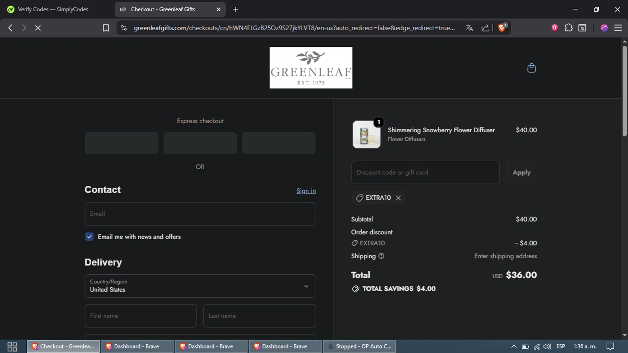Click the Enter shipping address text
This screenshot has height=353, width=628.
coord(505,256)
